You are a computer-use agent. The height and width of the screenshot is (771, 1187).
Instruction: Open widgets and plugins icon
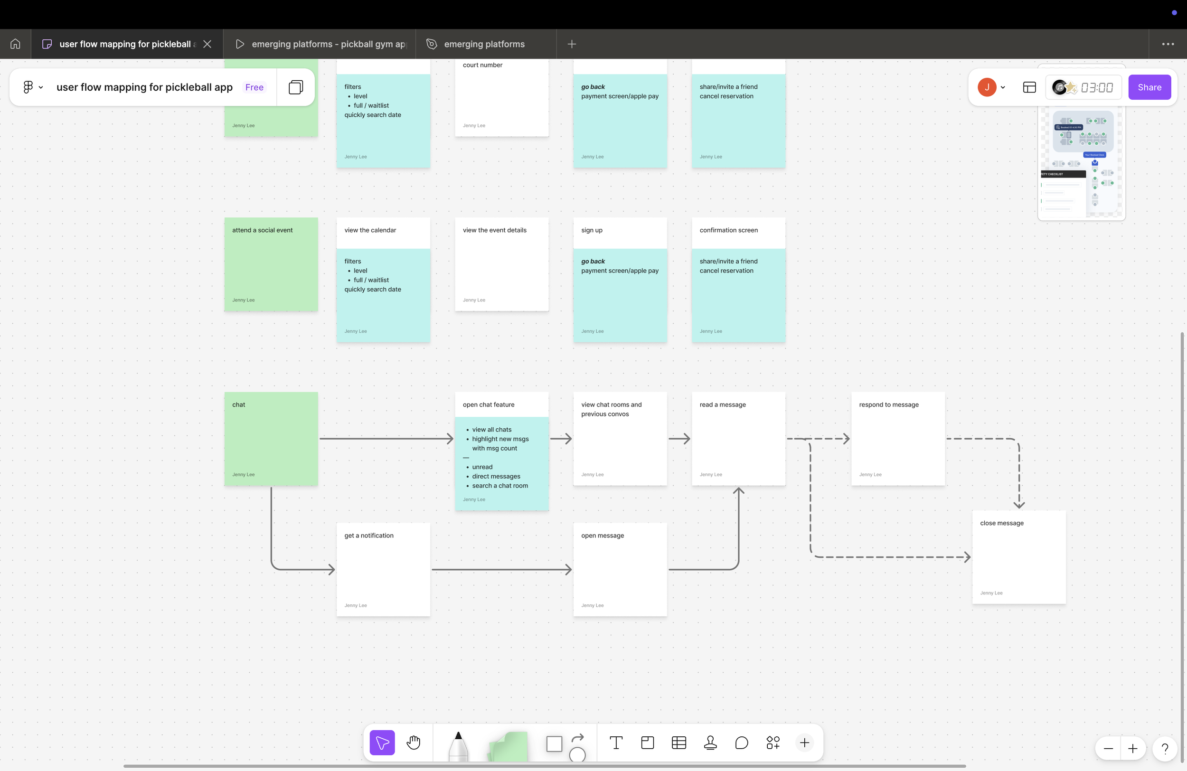773,743
